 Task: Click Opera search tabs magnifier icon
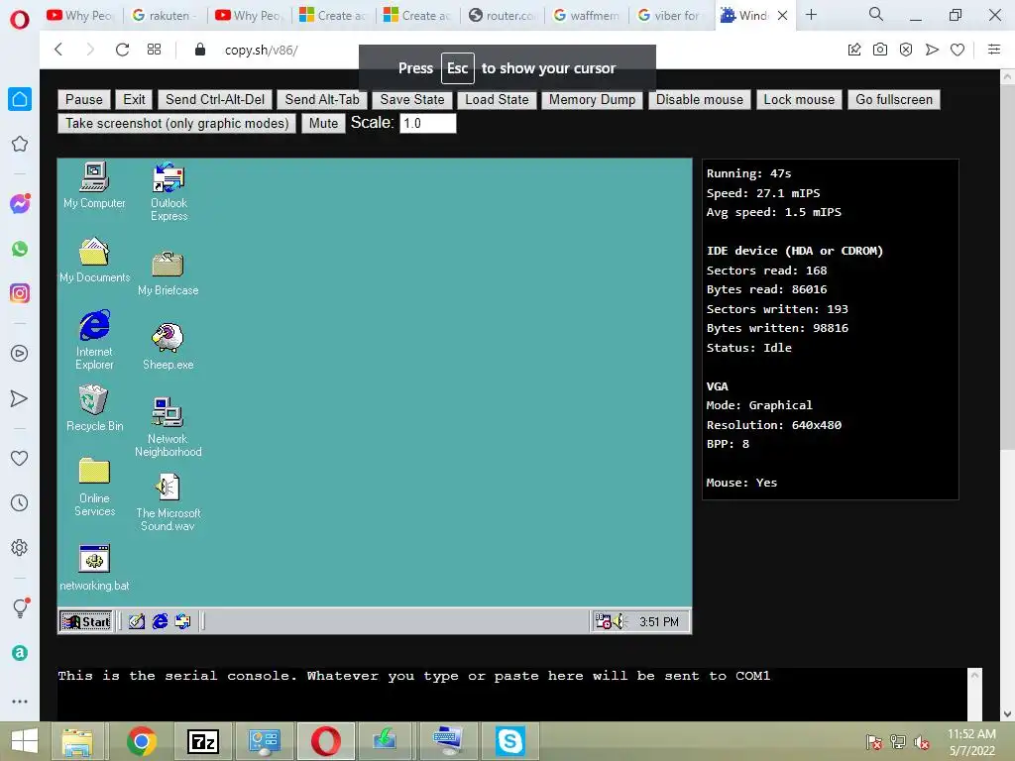coord(876,14)
